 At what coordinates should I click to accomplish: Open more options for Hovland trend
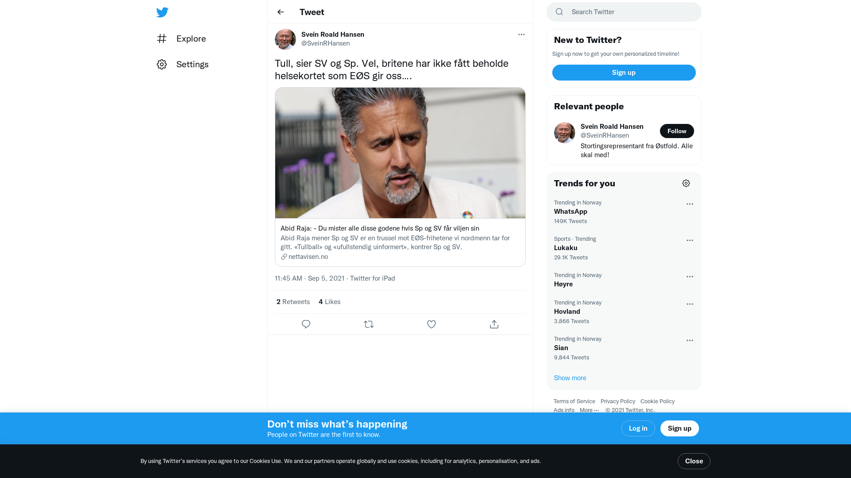pyautogui.click(x=690, y=304)
